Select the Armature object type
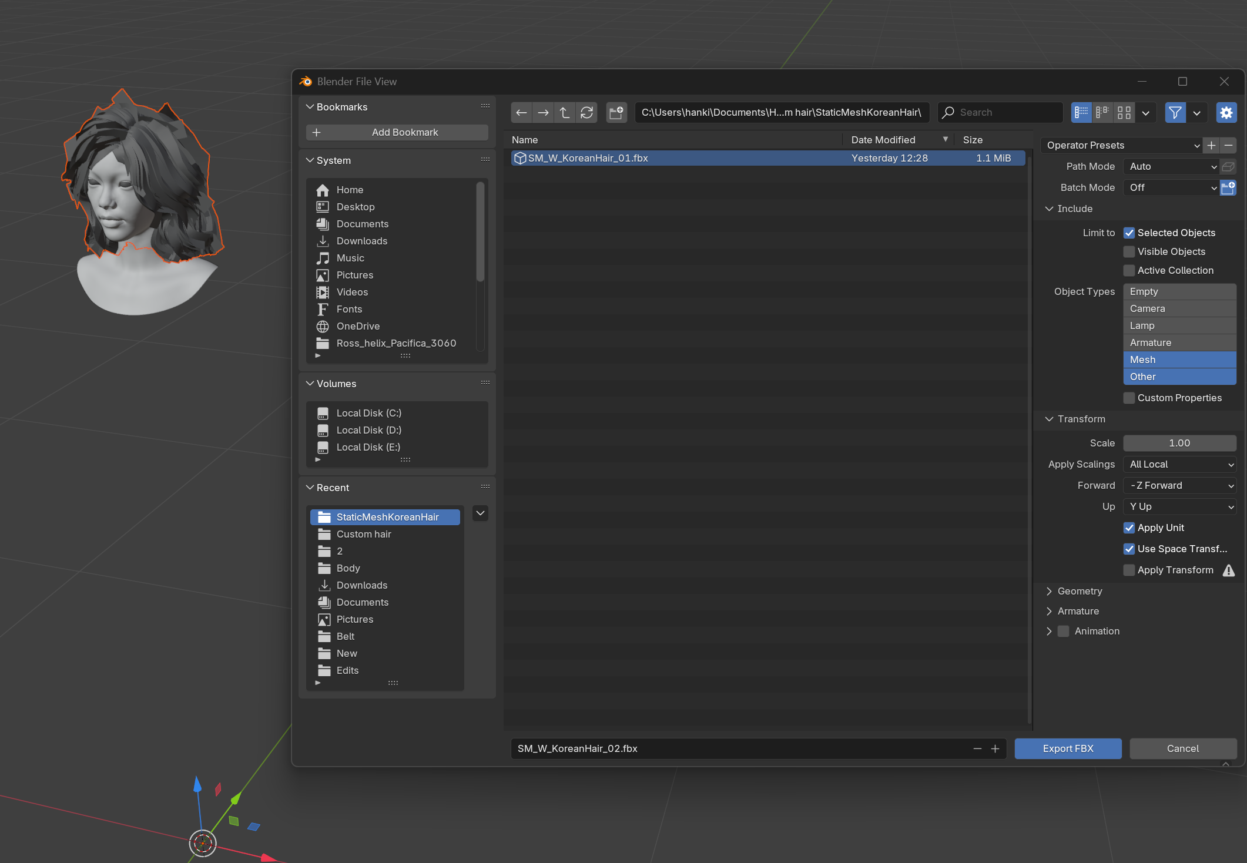1247x863 pixels. 1179,342
